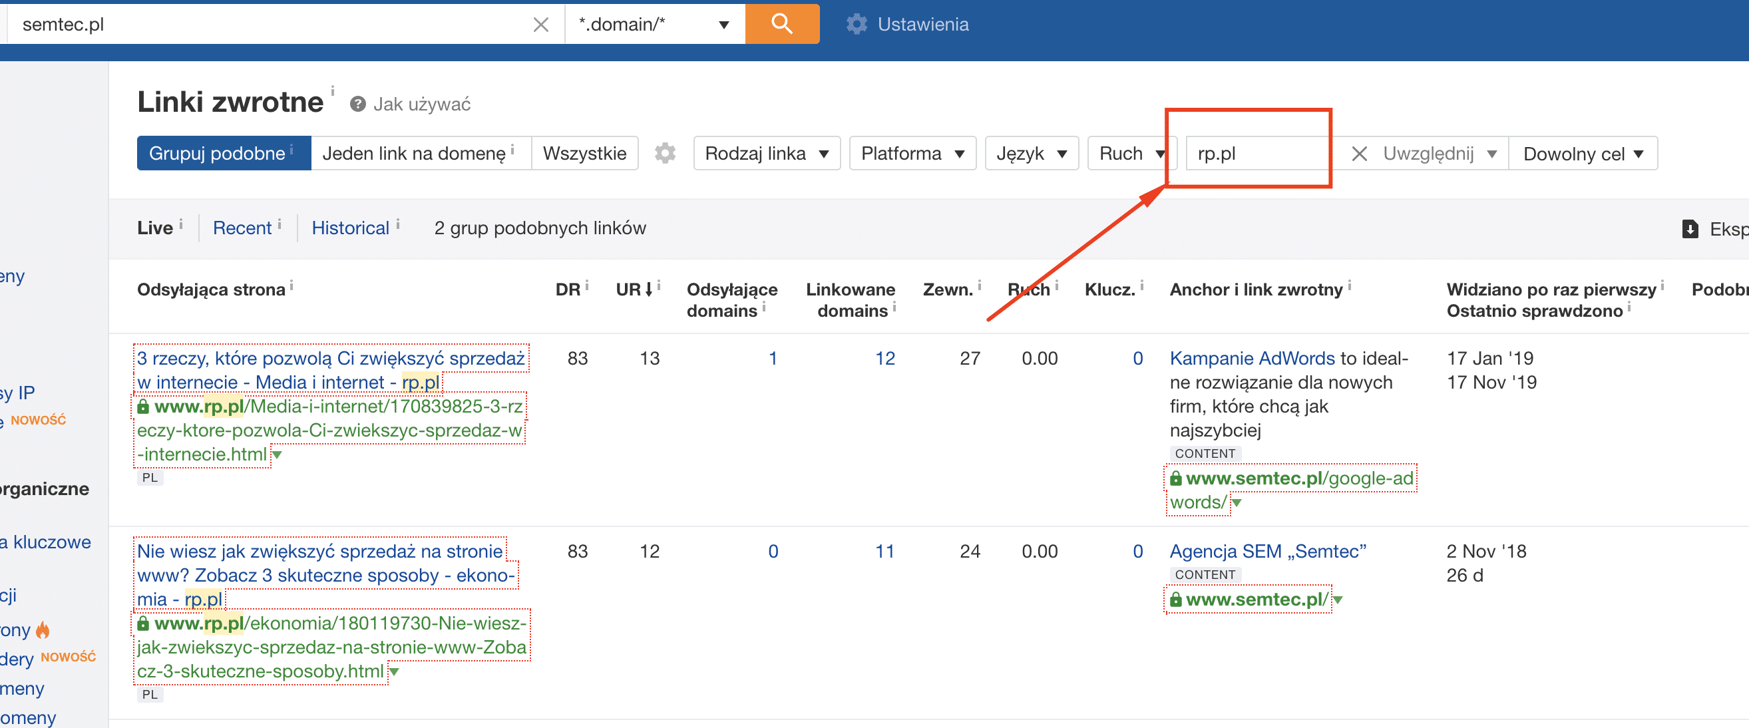This screenshot has height=728, width=1749.
Task: Switch to the Recent tab
Action: pyautogui.click(x=242, y=228)
